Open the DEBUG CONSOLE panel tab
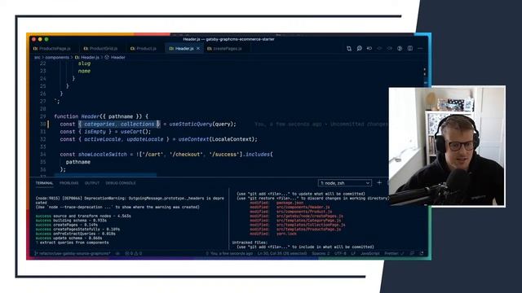Screen dimensions: 522x293 point(121,183)
